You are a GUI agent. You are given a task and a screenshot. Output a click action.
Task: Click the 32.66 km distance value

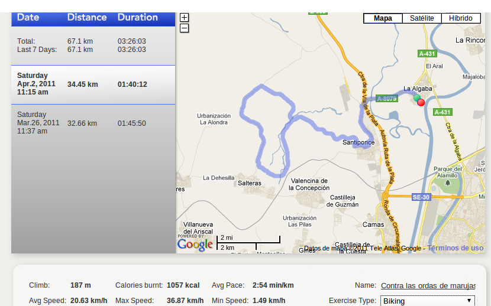point(82,123)
